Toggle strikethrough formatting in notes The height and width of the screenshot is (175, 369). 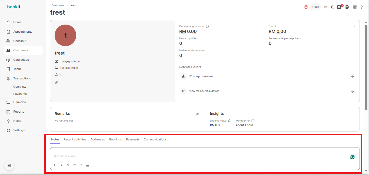click(x=68, y=165)
